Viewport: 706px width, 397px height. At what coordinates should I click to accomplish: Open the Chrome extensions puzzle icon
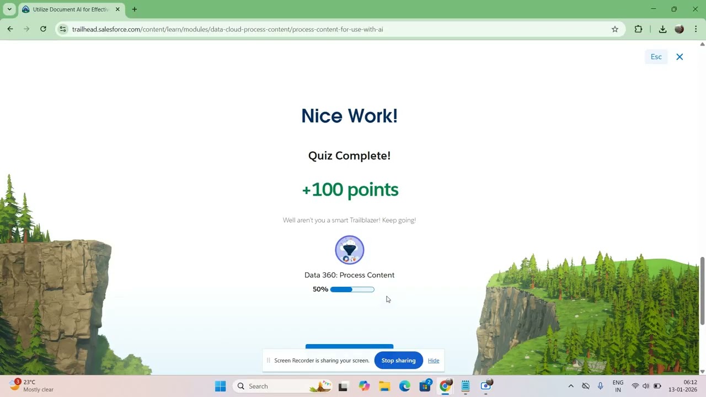(x=638, y=29)
